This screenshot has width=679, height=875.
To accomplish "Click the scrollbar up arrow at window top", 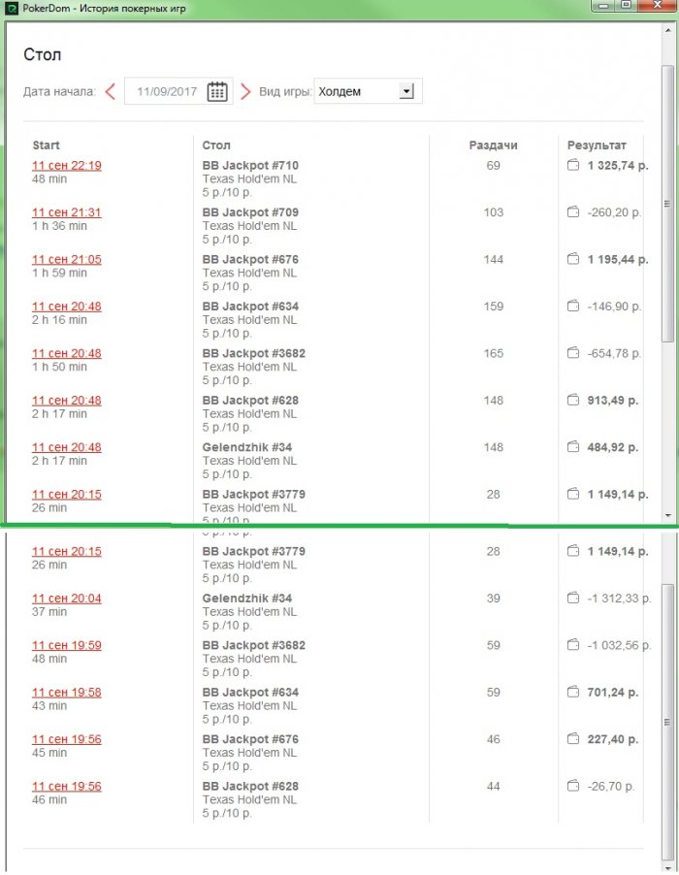I will pos(667,31).
